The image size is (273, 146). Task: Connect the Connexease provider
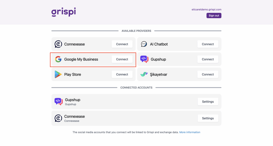point(122,44)
